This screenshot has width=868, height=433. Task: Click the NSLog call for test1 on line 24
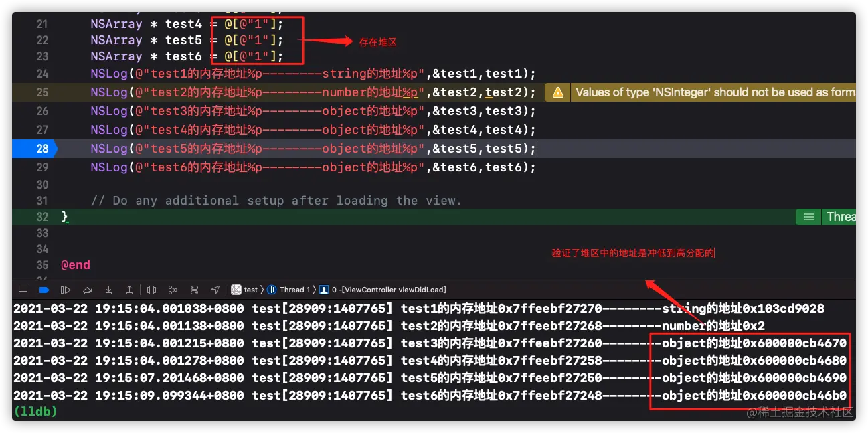pyautogui.click(x=313, y=74)
